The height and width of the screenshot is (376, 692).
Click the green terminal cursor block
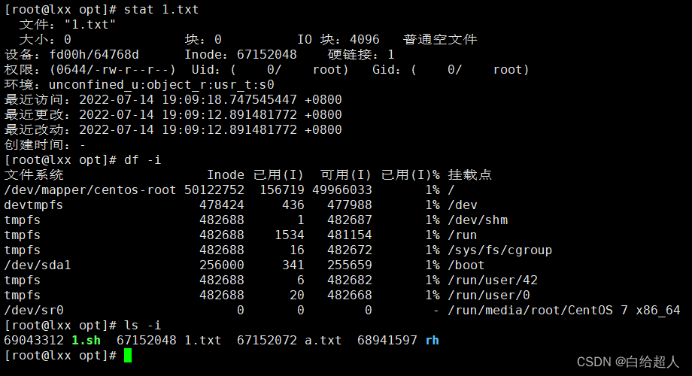(x=128, y=355)
